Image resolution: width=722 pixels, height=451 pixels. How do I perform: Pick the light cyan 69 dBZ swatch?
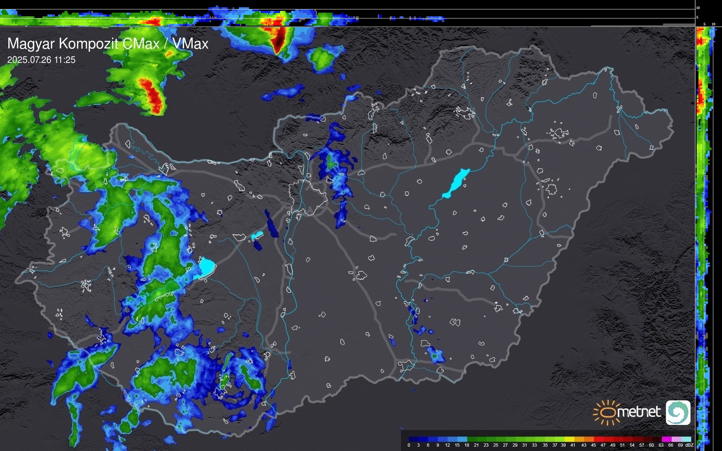[x=686, y=439]
